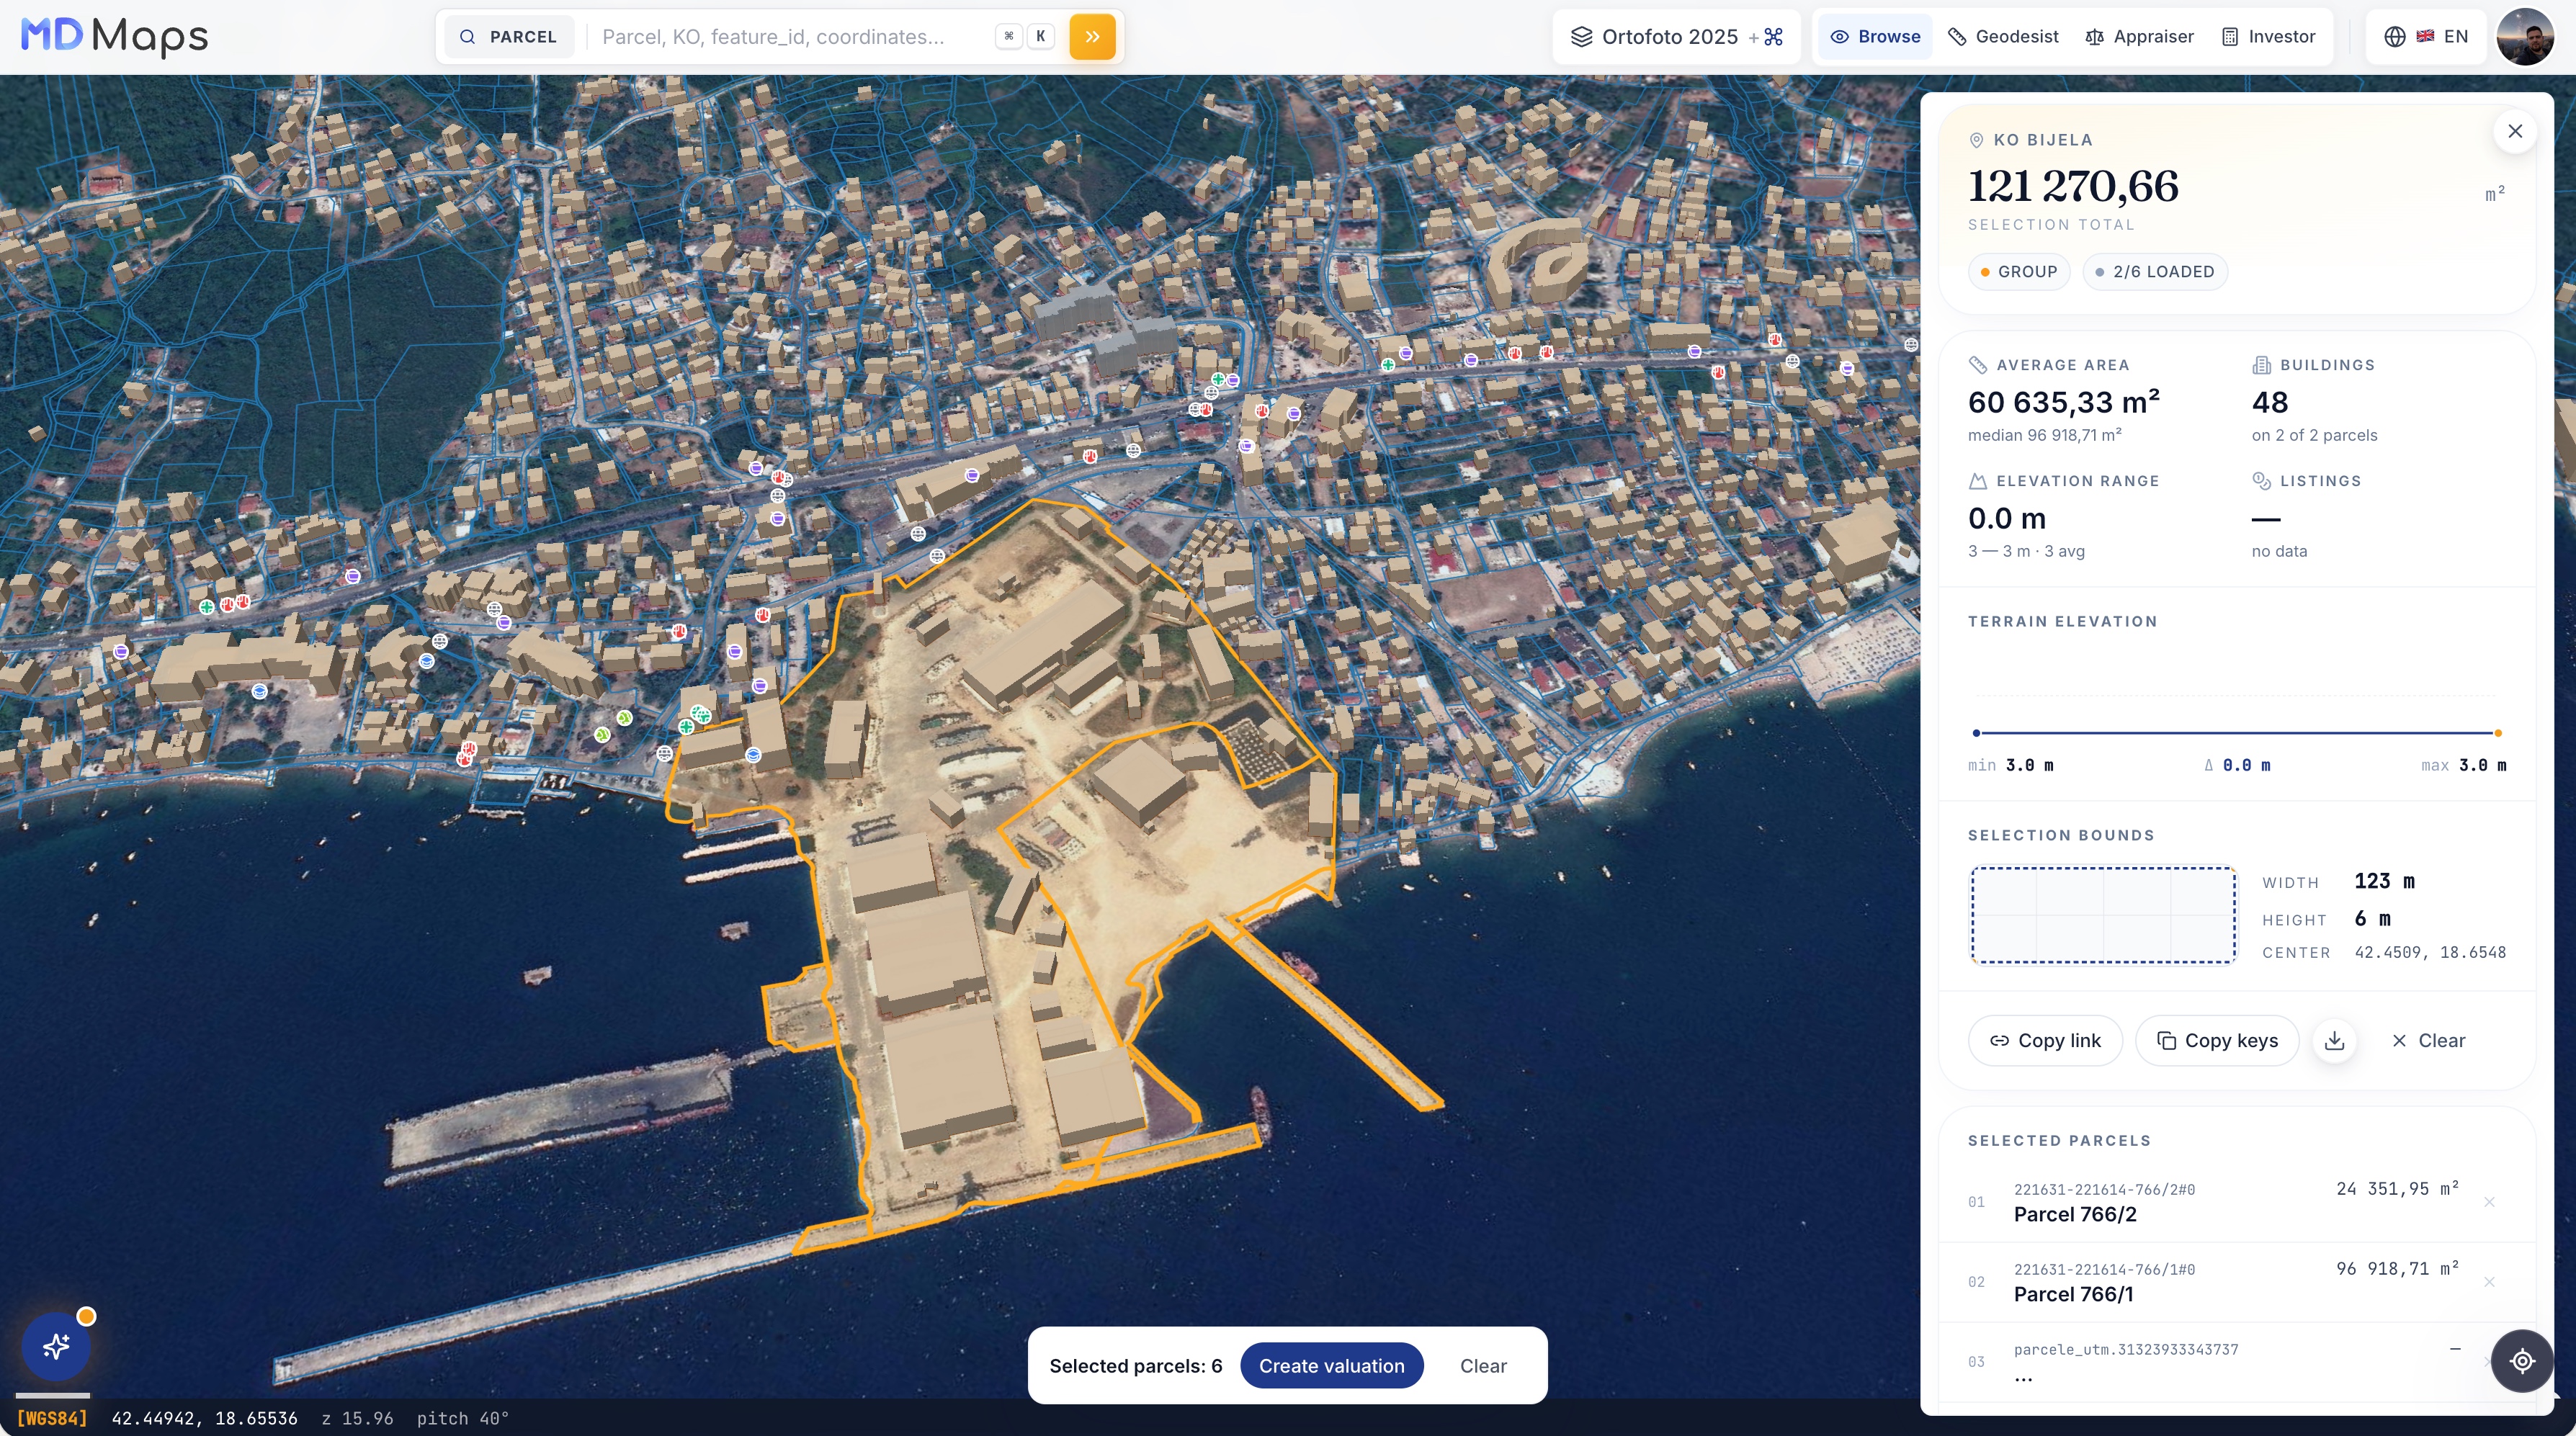Click the 2/6 LOADED badge

(x=2154, y=272)
